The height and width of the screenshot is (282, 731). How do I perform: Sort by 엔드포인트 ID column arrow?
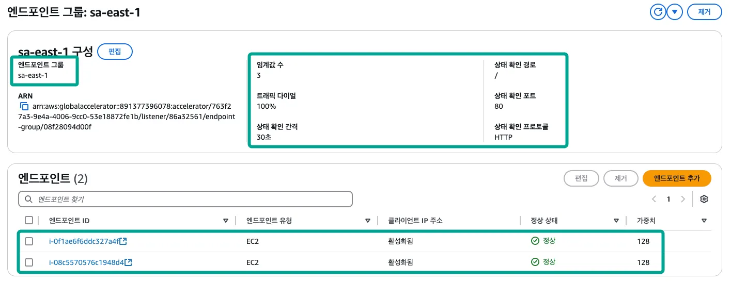[225, 221]
